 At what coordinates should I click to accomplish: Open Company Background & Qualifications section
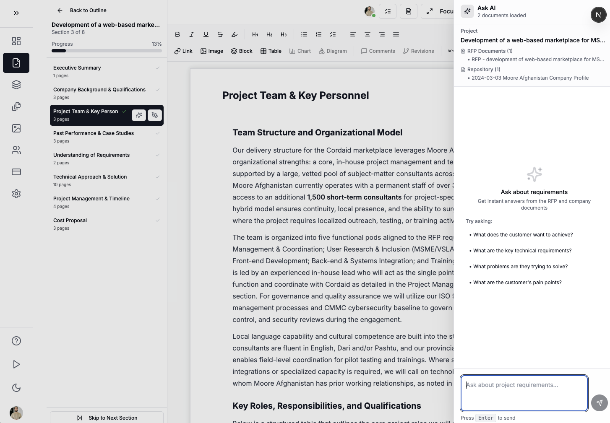107,93
